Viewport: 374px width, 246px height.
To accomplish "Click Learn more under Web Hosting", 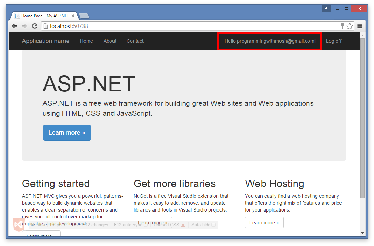I will [x=264, y=223].
